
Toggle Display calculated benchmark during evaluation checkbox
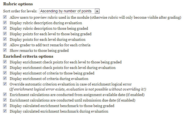click(5, 111)
